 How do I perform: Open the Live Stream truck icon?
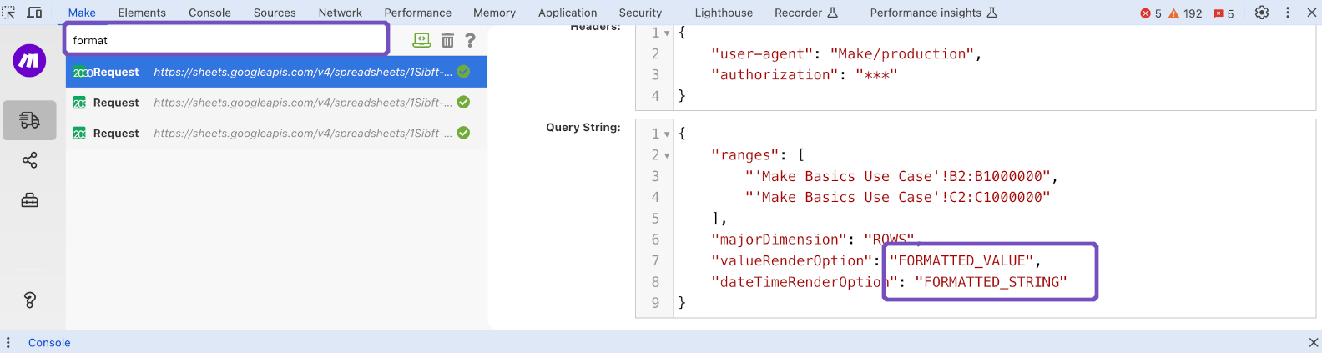pyautogui.click(x=29, y=120)
